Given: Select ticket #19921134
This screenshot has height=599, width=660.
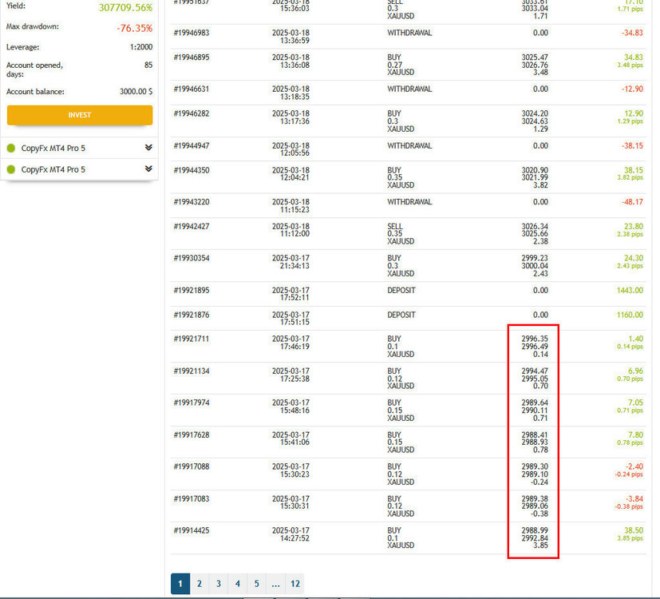Looking at the screenshot, I should coord(192,371).
